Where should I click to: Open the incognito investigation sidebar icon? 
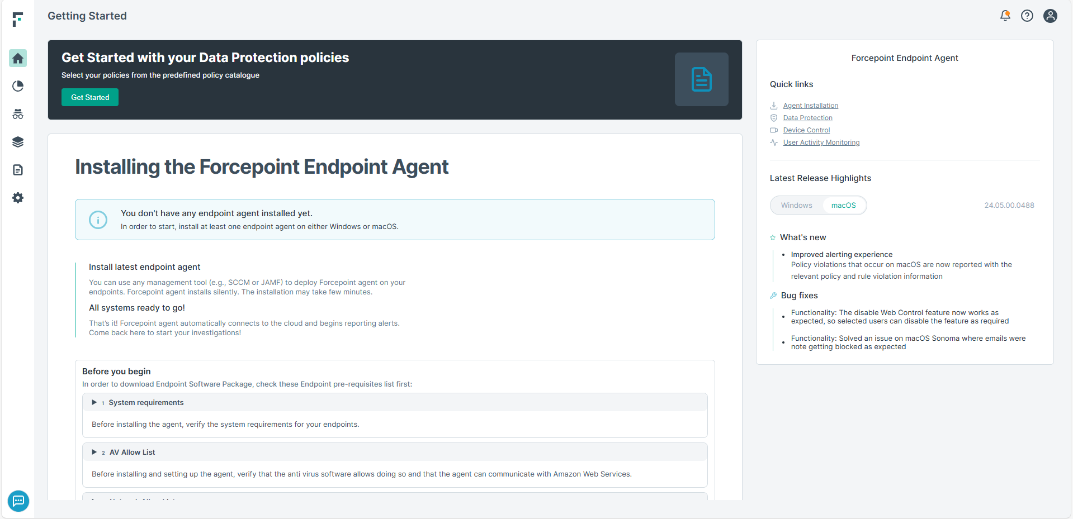click(x=18, y=114)
